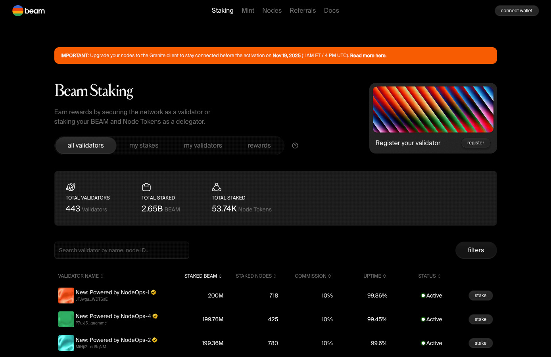This screenshot has height=357, width=551.
Task: Click the 199.76M staked BEAM cell
Action: 213,319
